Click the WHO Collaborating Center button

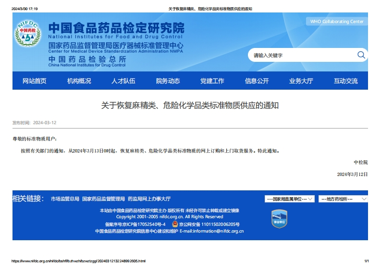pos(337,22)
